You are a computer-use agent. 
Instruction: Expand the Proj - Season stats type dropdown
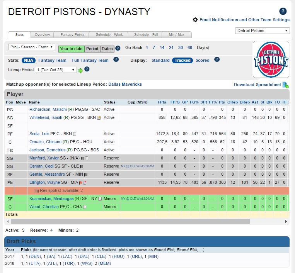point(32,47)
